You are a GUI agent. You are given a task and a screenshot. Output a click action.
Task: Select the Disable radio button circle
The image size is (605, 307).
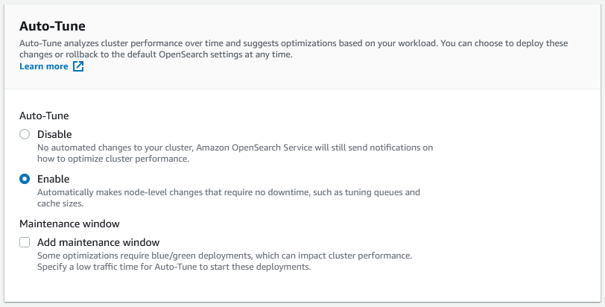25,134
